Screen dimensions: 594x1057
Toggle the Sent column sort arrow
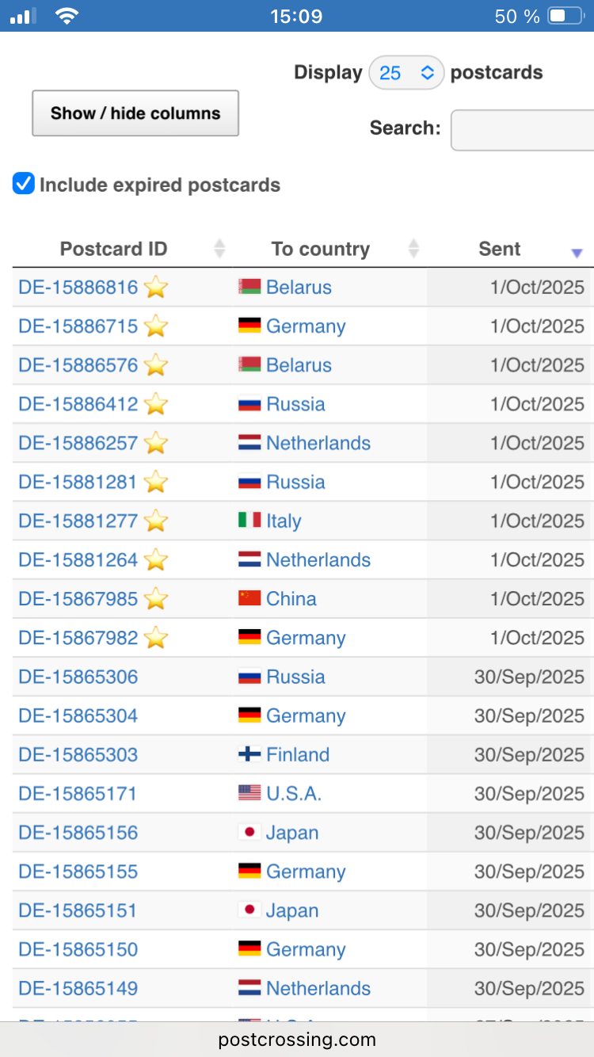pos(577,252)
